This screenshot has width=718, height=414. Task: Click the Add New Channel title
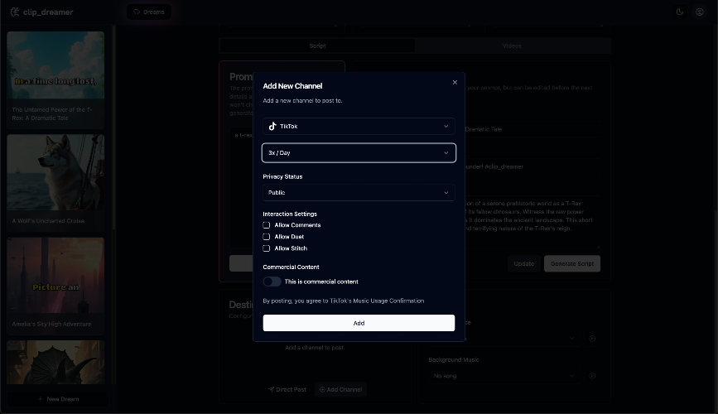(292, 86)
